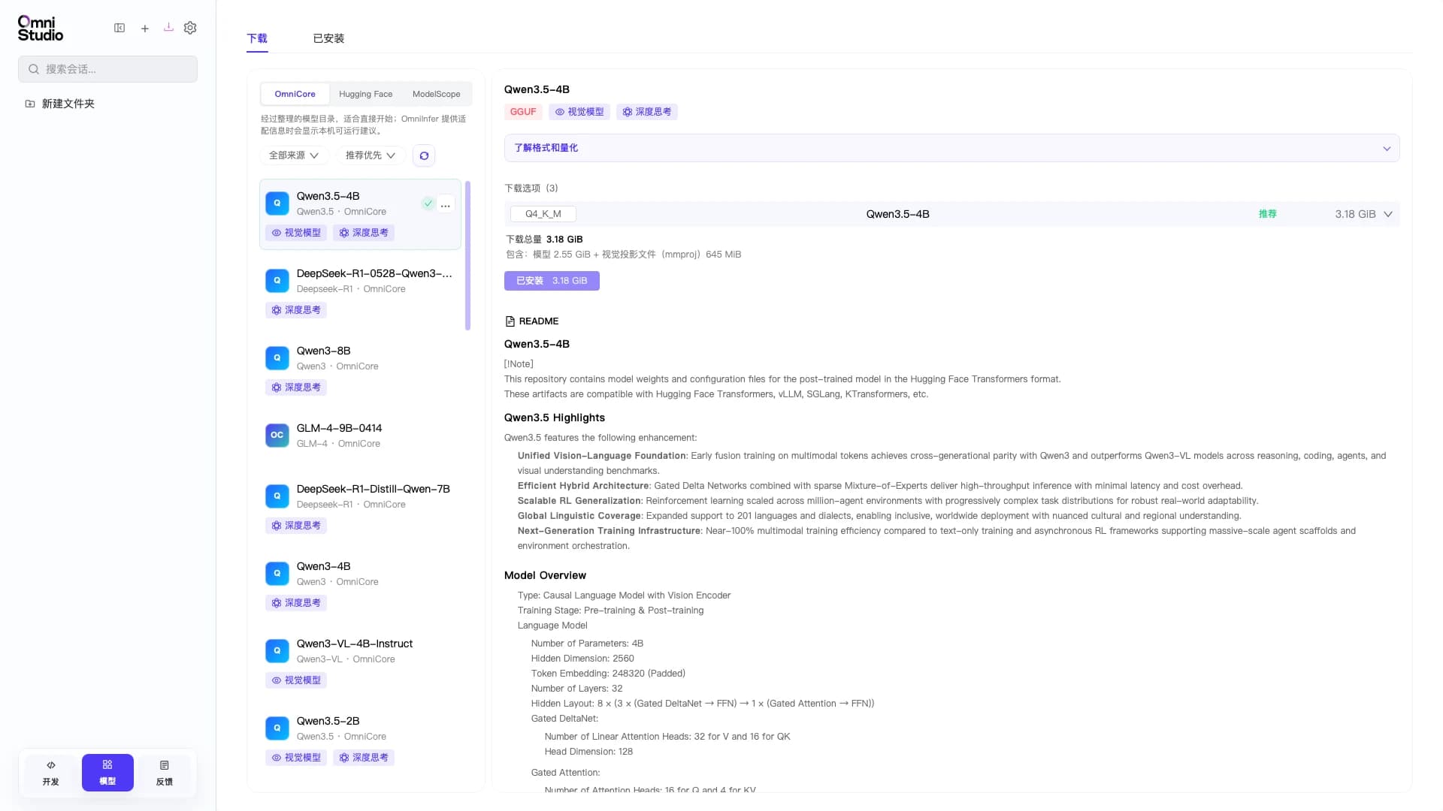Open more options for Qwen3.5-4B
Screen dimensions: 1443x811
(x=446, y=204)
